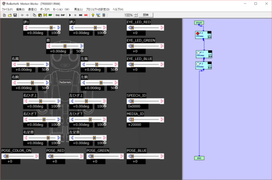The width and height of the screenshot is (272, 180).
Task: Open the ファイル(F) menu
Action: tap(7, 9)
